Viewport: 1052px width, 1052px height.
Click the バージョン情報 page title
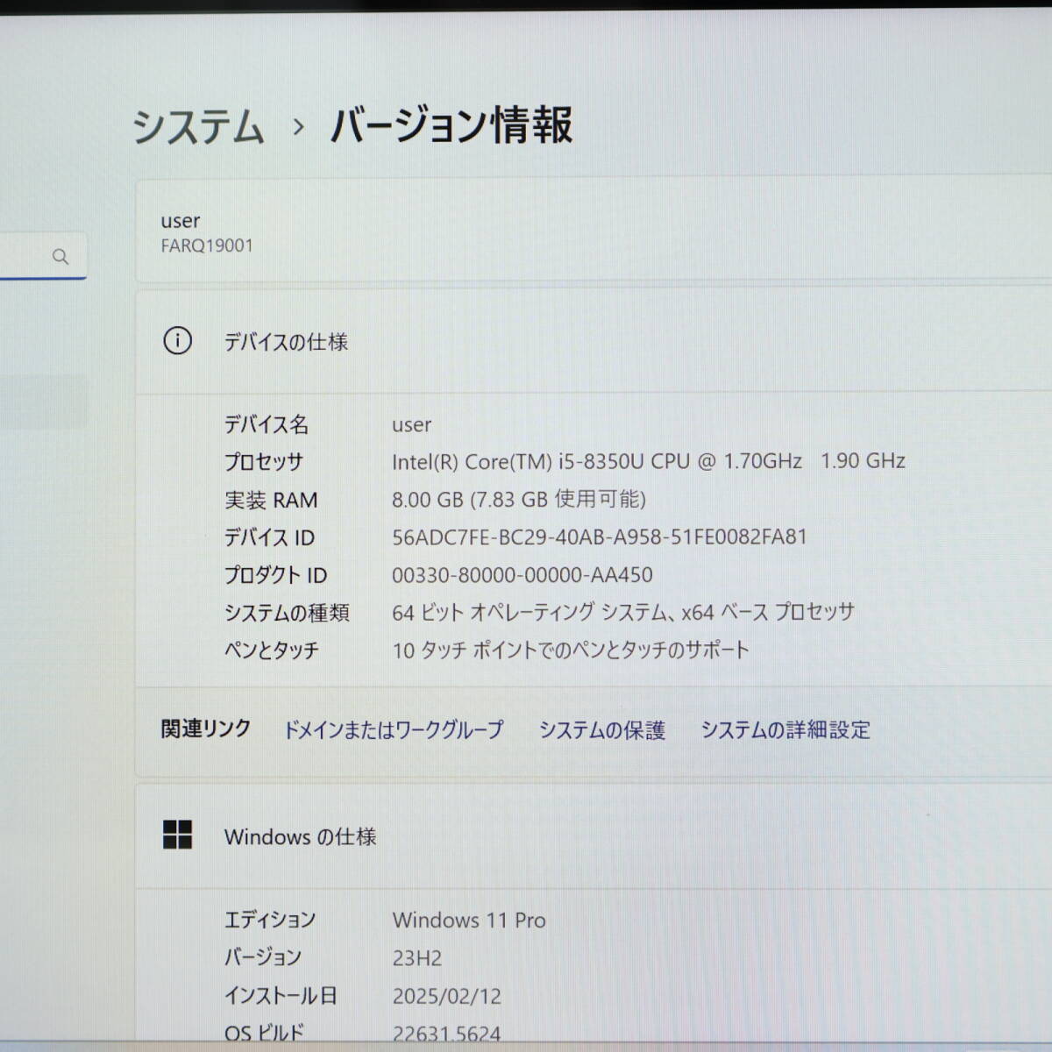pos(451,124)
